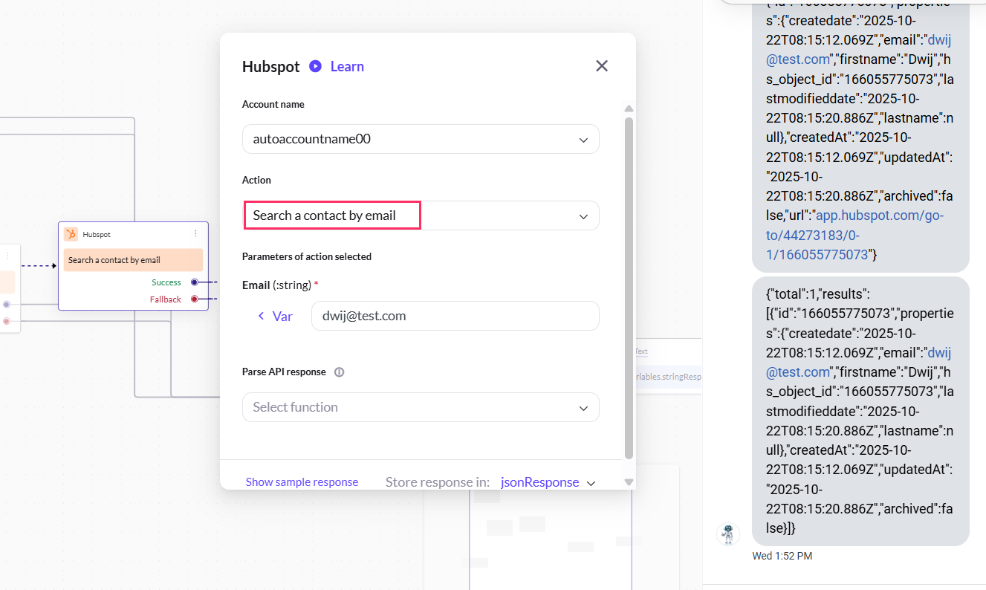The image size is (986, 590).
Task: Open the three-dot menu of the partially visible left node
Action: [x=7, y=256]
